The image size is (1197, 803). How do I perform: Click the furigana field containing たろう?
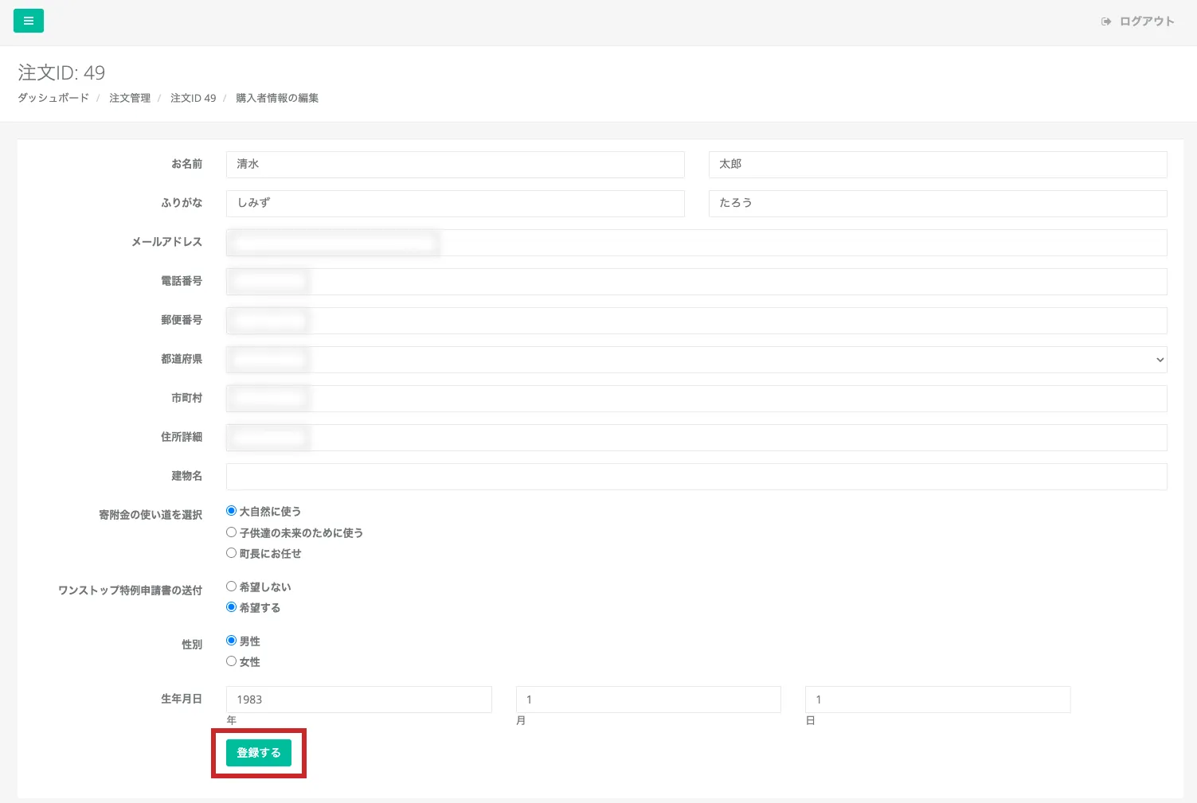click(937, 204)
